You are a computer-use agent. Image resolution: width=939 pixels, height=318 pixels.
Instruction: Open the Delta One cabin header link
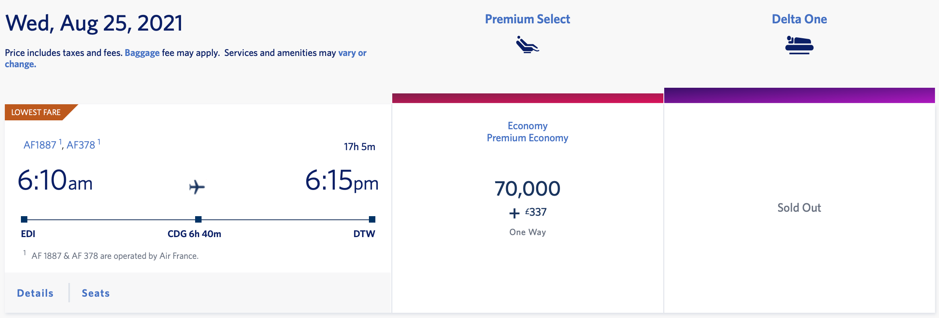tap(799, 19)
